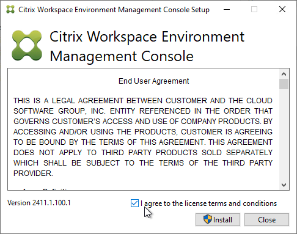Click the agreement scrollbar's down arrow
Screen dimensions: 297x234
[284, 185]
